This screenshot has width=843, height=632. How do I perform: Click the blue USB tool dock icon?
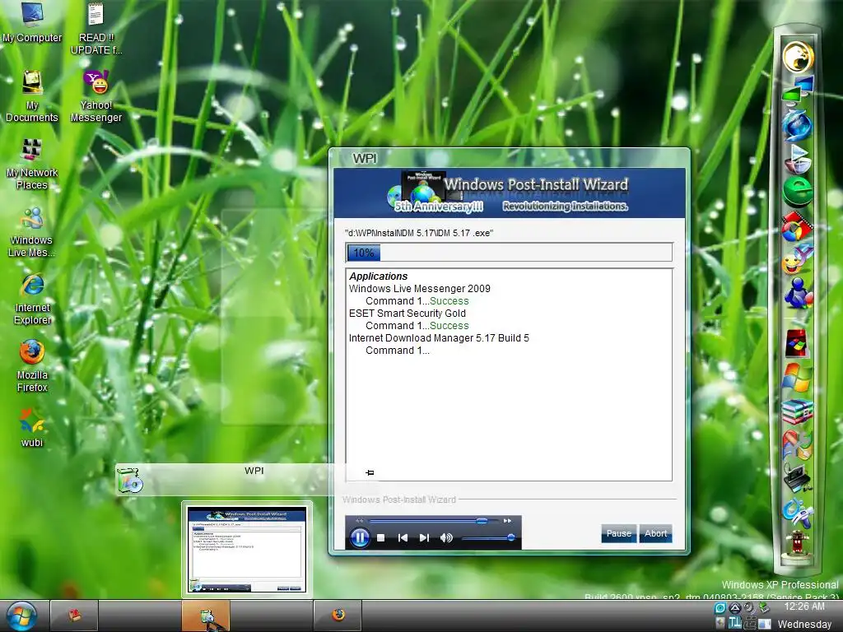click(798, 512)
